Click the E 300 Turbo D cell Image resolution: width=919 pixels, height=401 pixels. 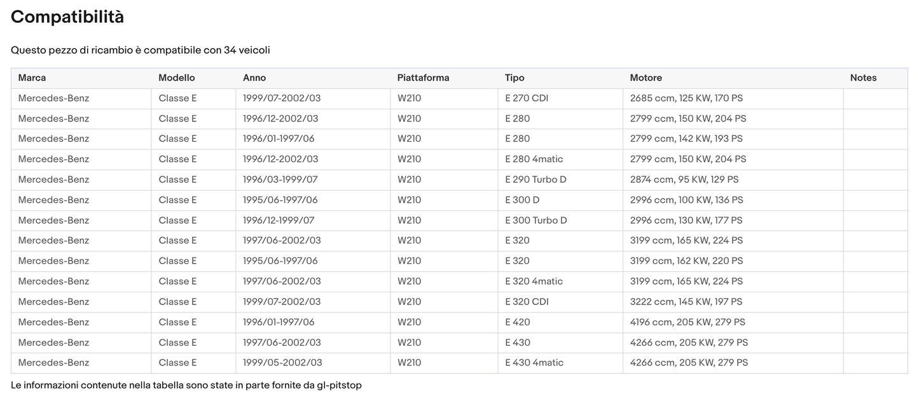(536, 221)
